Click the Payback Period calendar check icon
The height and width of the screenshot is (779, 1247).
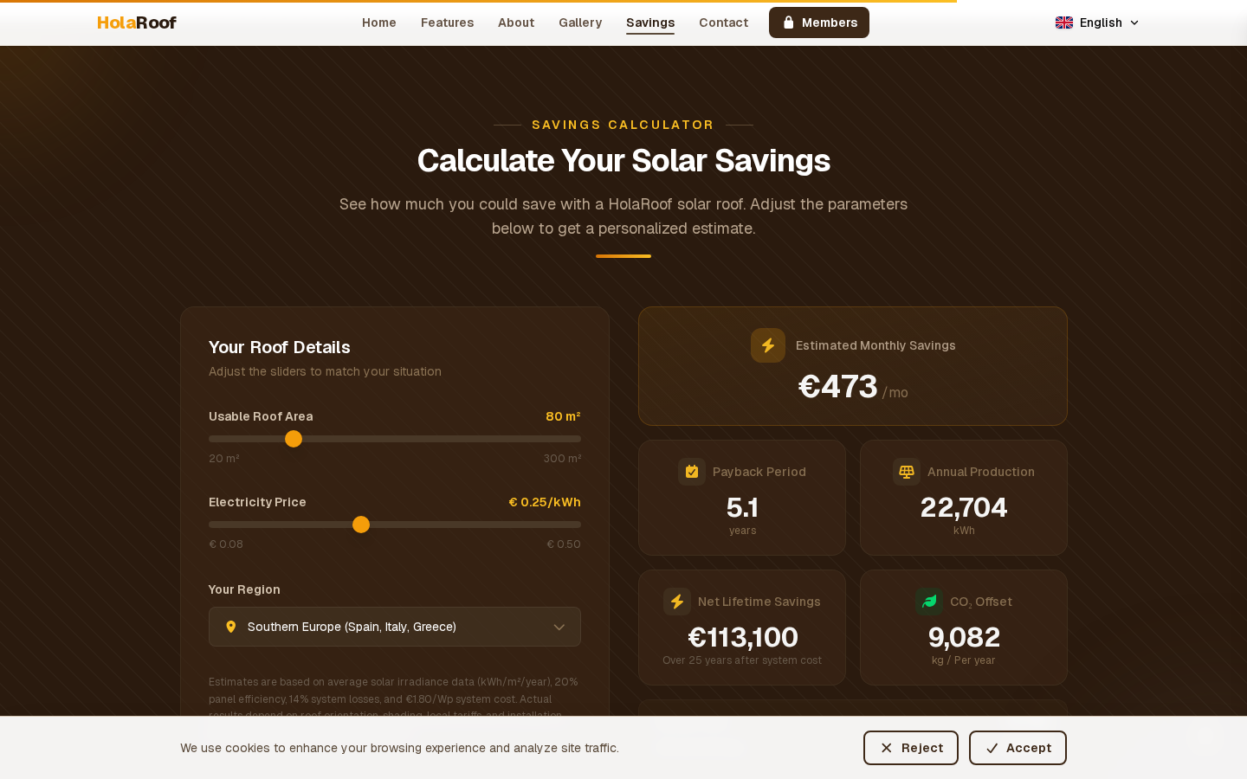click(x=692, y=472)
